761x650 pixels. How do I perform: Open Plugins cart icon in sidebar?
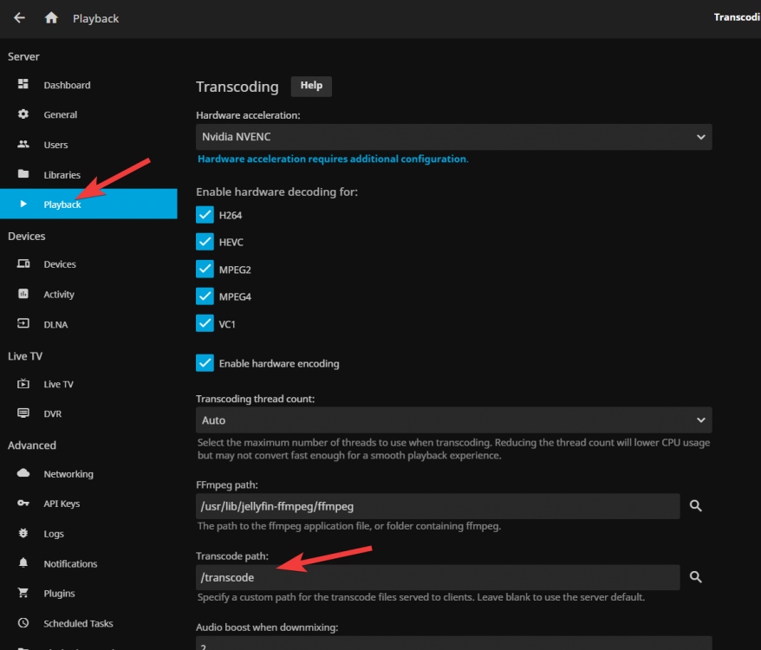coord(23,593)
